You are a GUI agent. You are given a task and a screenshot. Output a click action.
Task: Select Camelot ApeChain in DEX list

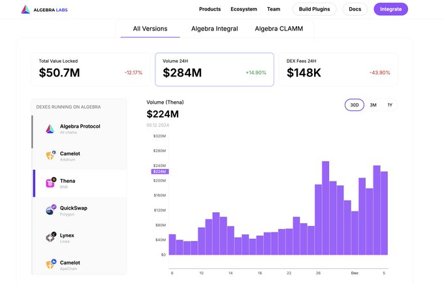[80, 264]
